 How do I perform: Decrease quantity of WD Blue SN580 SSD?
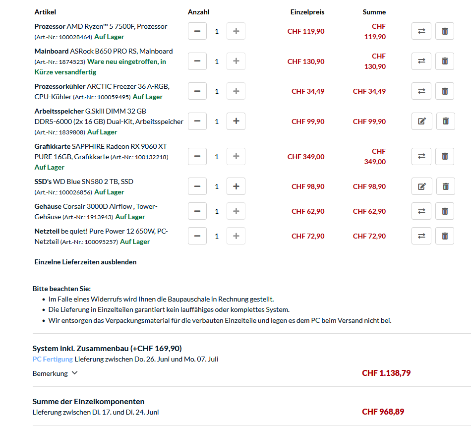197,186
